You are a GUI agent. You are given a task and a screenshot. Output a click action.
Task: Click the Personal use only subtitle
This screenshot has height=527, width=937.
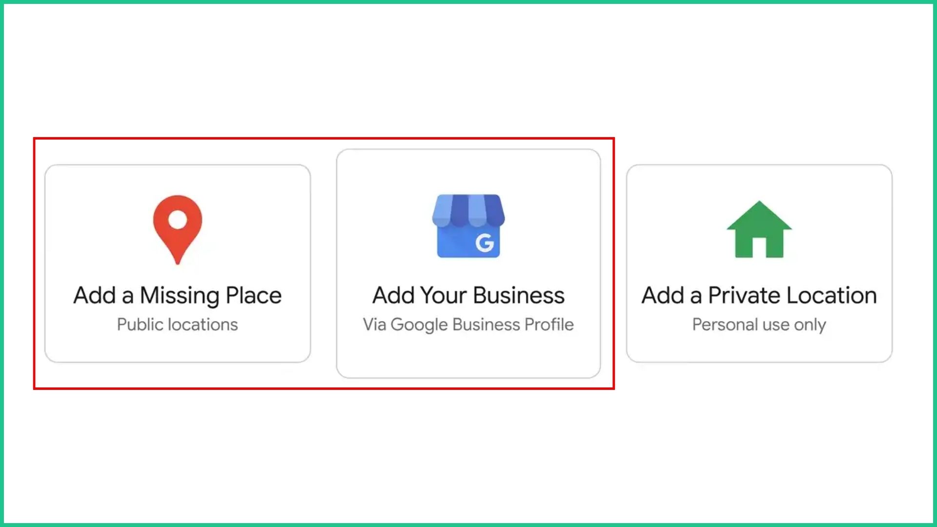(759, 324)
